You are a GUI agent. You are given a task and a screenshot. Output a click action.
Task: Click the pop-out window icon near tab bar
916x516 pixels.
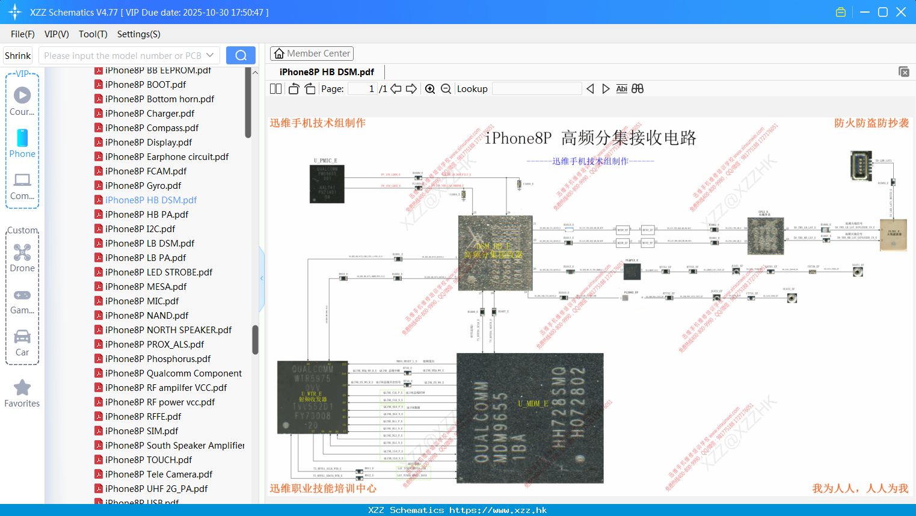904,72
